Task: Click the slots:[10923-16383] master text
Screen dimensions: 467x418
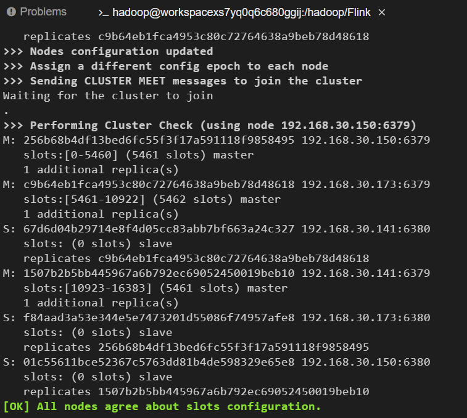Action: (155, 288)
